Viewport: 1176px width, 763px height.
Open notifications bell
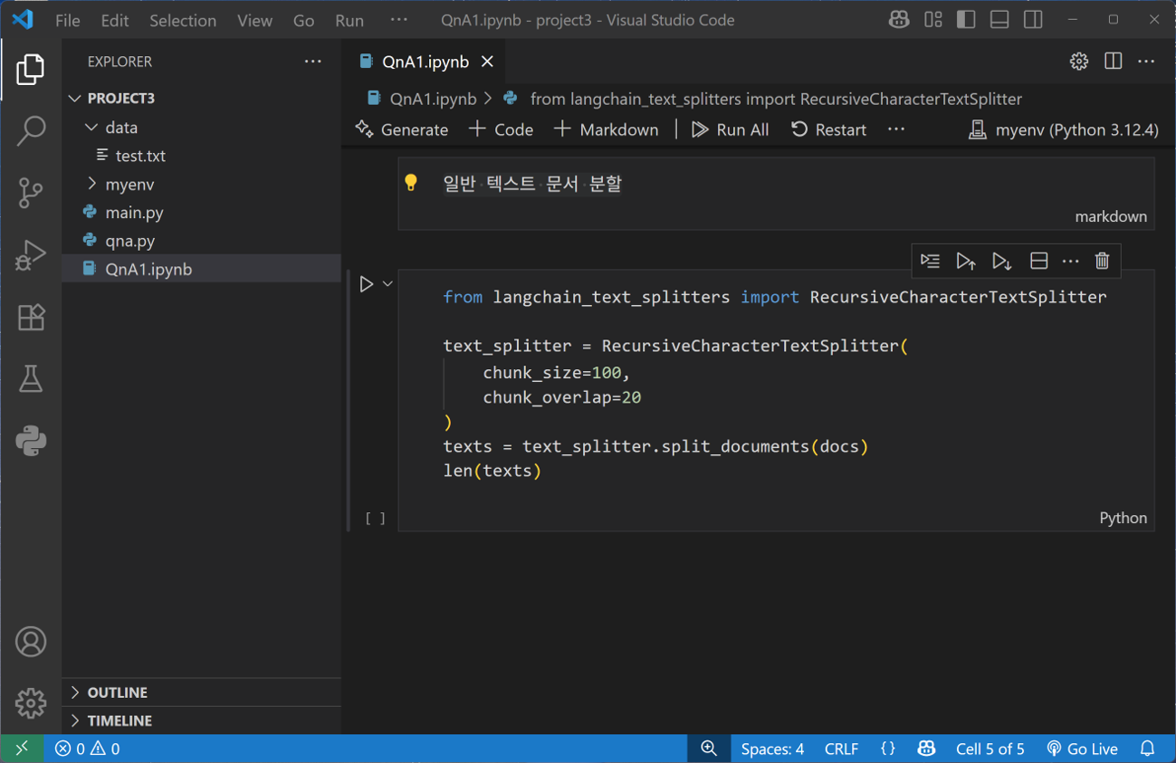point(1148,749)
